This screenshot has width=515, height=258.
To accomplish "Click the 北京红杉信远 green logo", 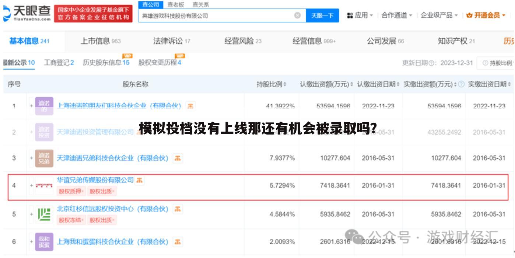I will (44, 214).
